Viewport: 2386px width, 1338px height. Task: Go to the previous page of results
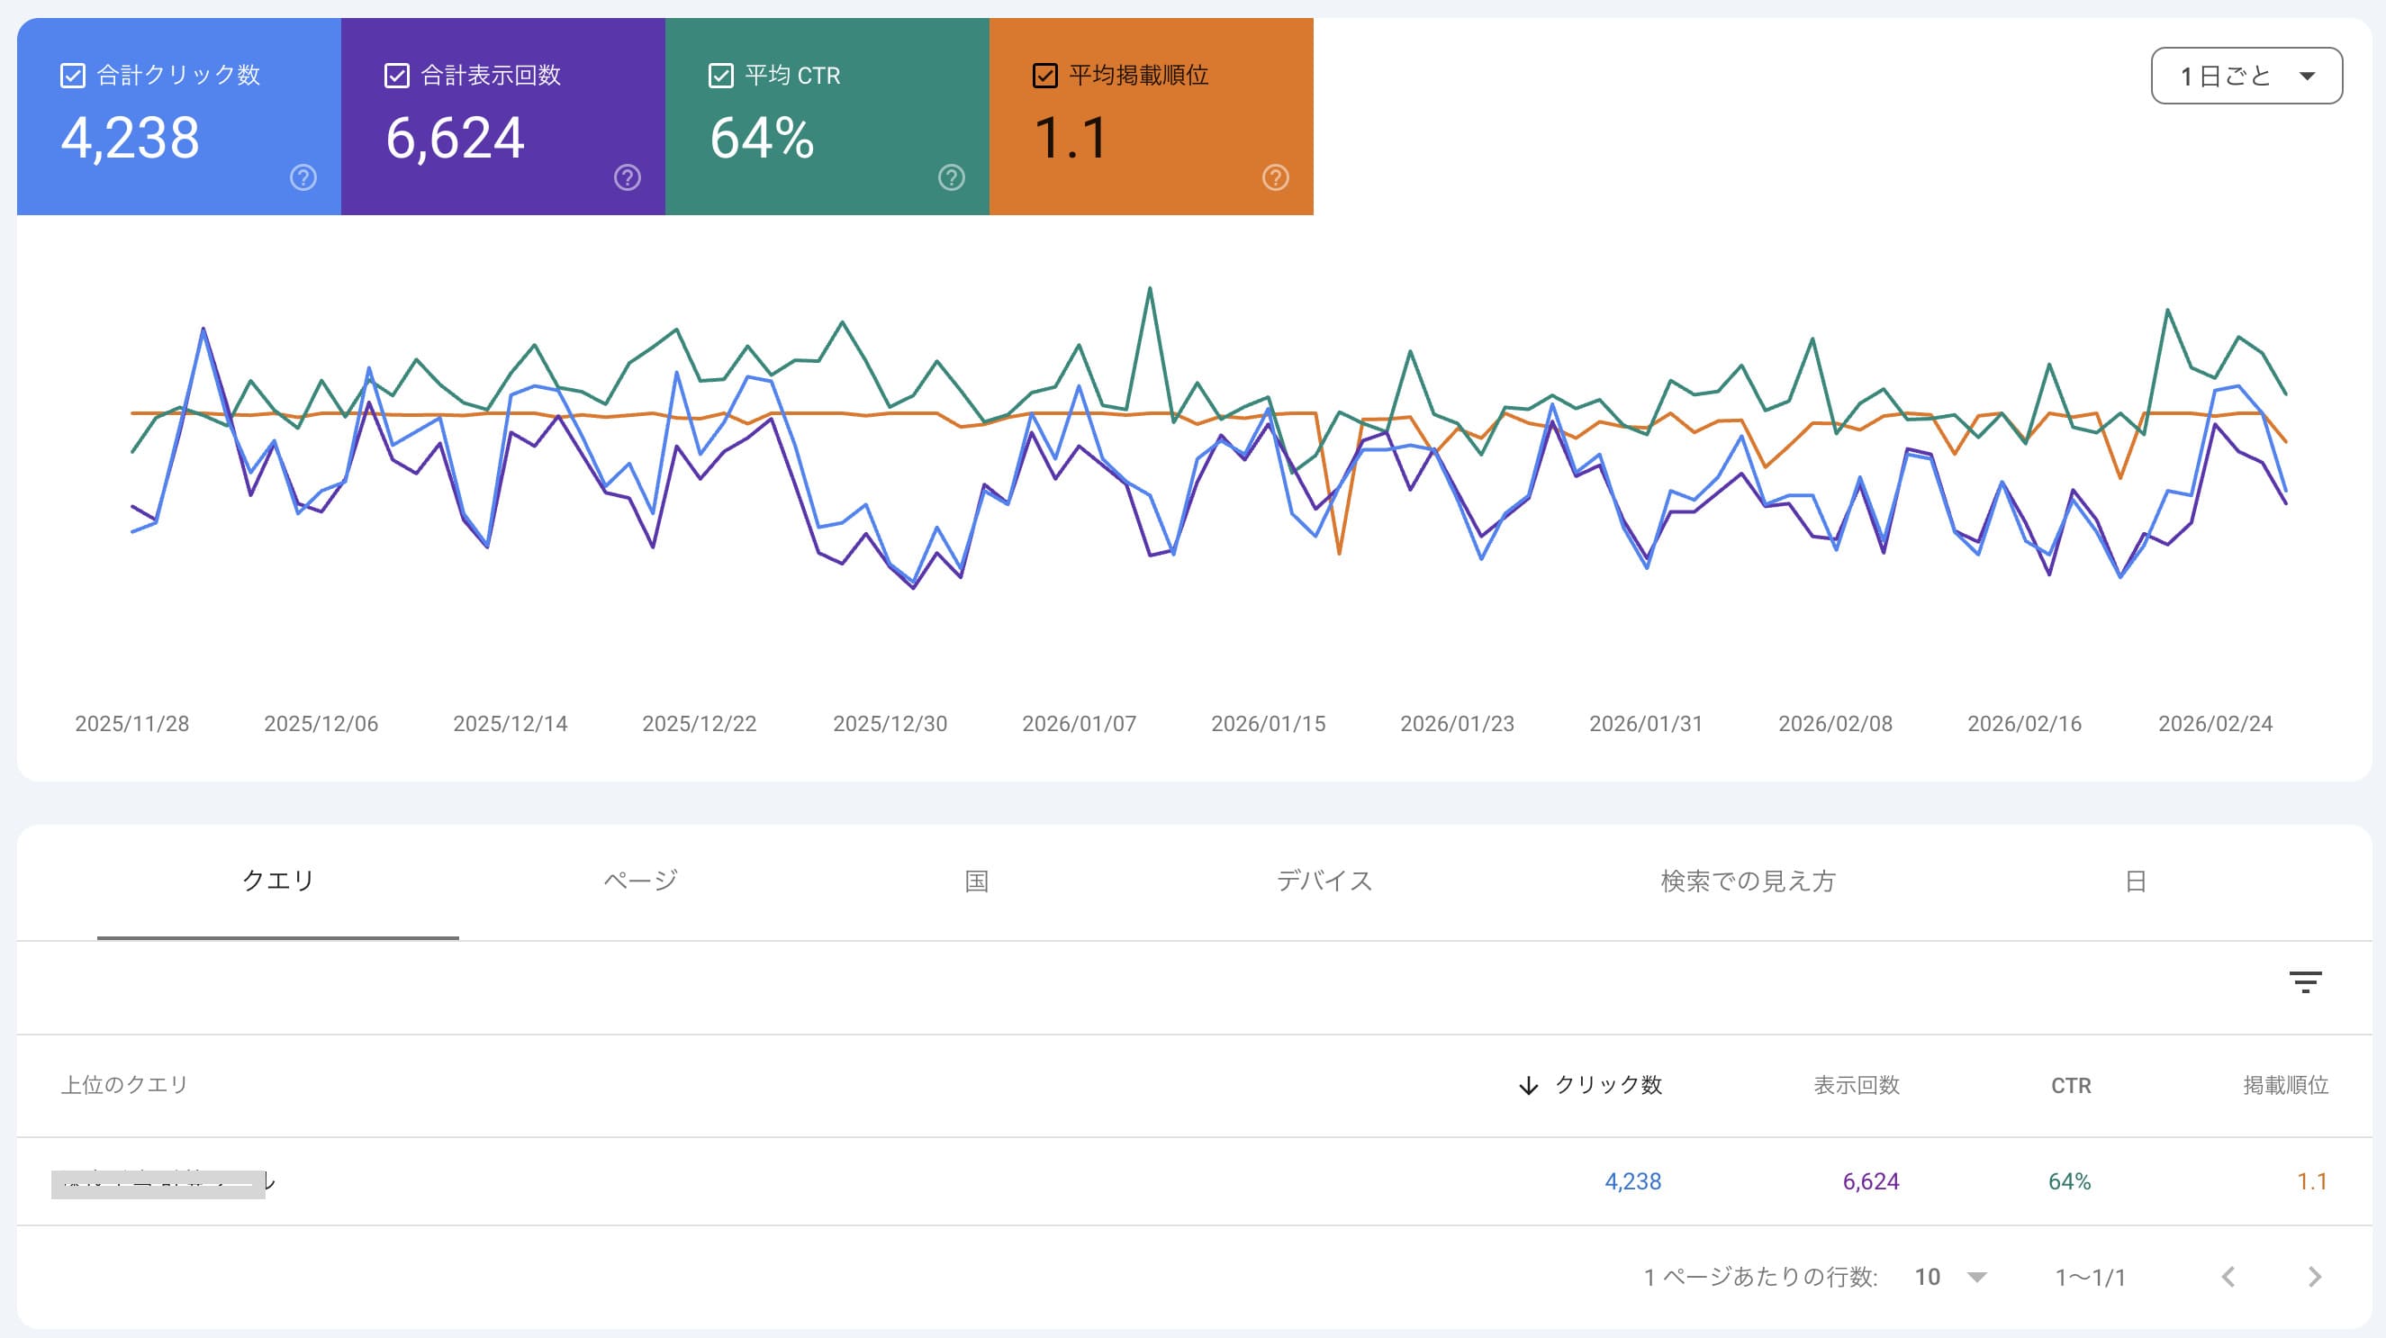[x=2228, y=1276]
